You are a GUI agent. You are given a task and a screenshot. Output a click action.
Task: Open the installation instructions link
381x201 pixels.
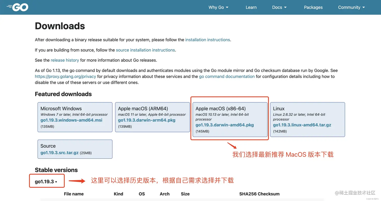pos(207,40)
